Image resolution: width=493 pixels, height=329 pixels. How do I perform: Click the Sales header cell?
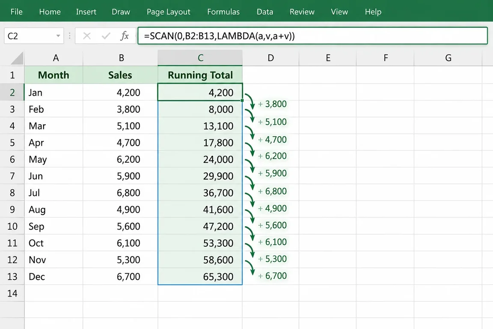(120, 75)
